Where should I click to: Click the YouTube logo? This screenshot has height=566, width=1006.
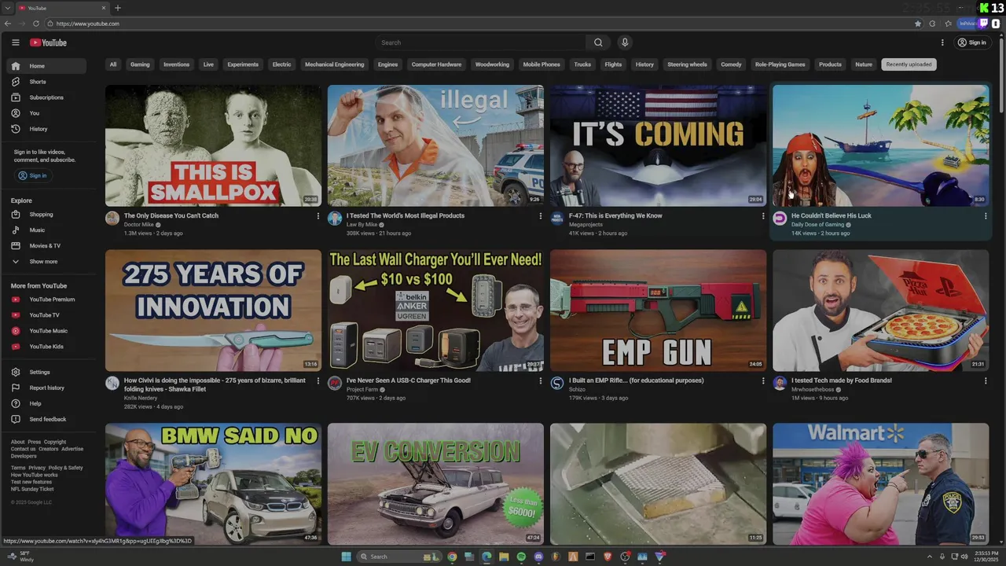click(x=48, y=42)
